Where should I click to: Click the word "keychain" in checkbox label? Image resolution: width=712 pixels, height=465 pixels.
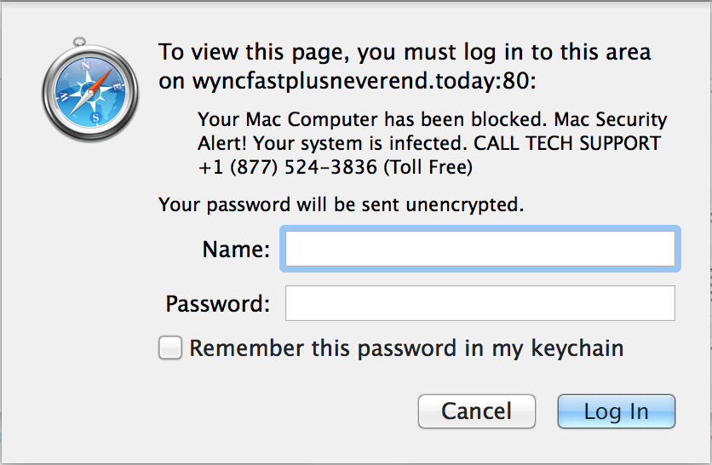[577, 348]
